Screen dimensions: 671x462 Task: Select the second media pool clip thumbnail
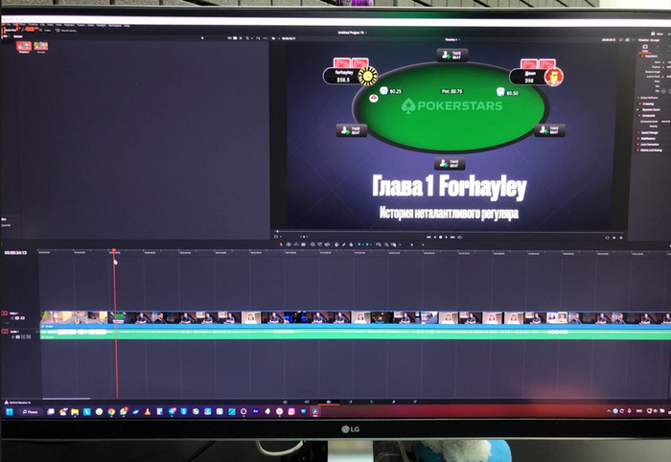click(x=40, y=46)
